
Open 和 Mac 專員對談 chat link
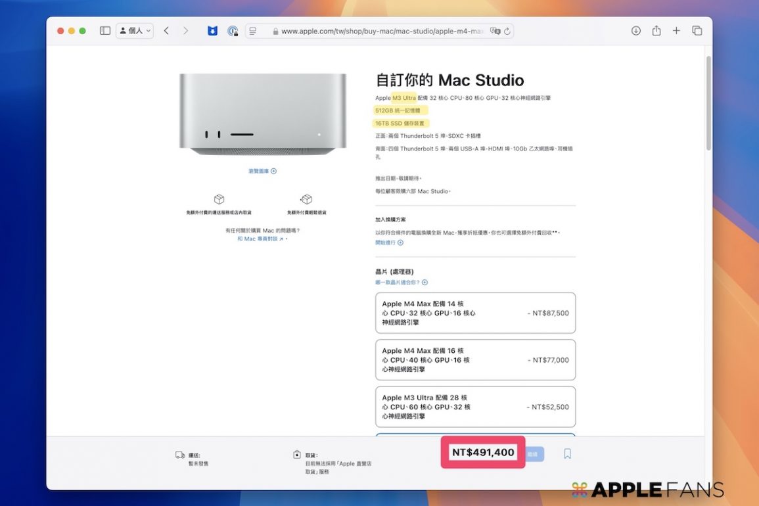261,239
